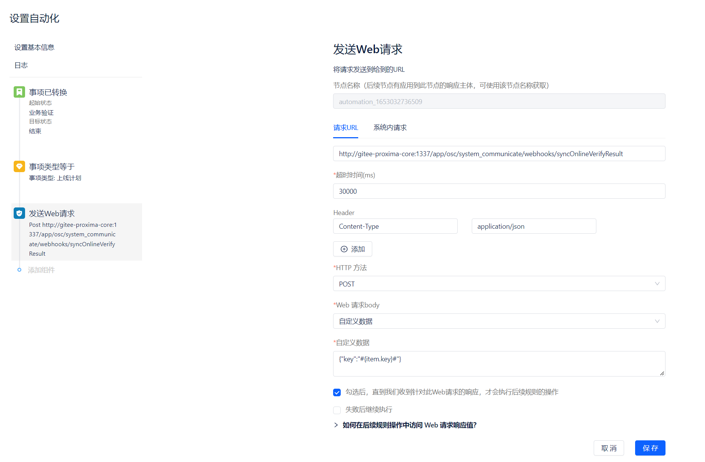
Task: Uncheck the wait-for-Web-response checkbox
Action: 337,392
